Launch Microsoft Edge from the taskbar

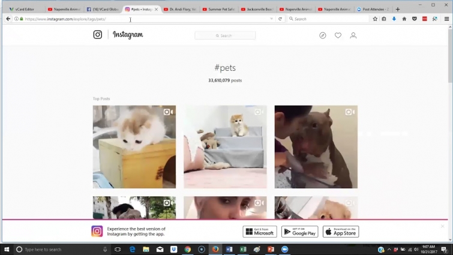pyautogui.click(x=133, y=249)
